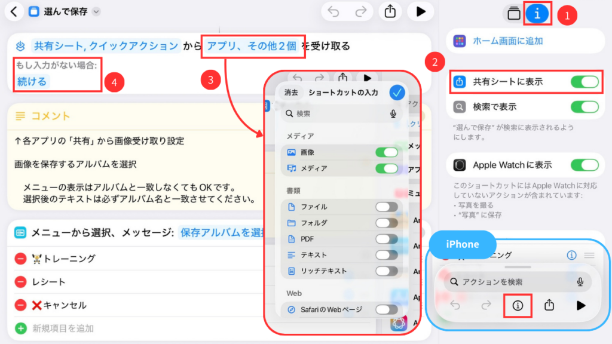Click the redo arrow in the top toolbar
Viewport: 612px width, 344px height.
(x=360, y=11)
